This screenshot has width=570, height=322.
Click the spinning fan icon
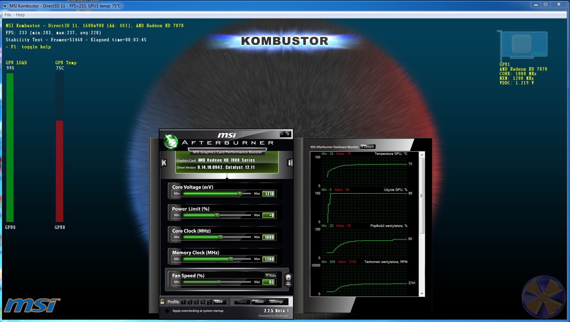click(x=543, y=297)
